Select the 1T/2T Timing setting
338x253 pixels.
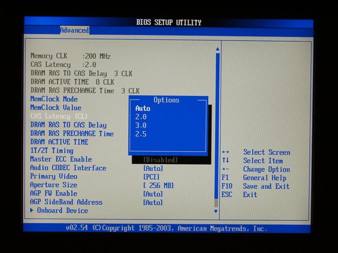click(x=52, y=151)
